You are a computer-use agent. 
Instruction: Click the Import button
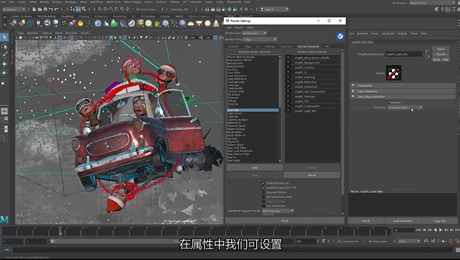(312, 175)
